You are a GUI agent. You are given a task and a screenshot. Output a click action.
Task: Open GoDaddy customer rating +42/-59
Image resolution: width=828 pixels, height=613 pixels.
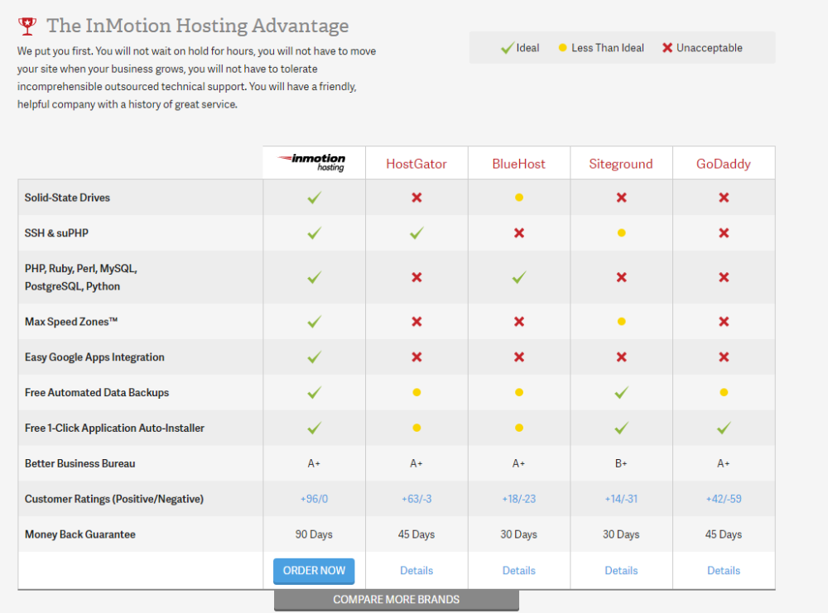click(724, 499)
